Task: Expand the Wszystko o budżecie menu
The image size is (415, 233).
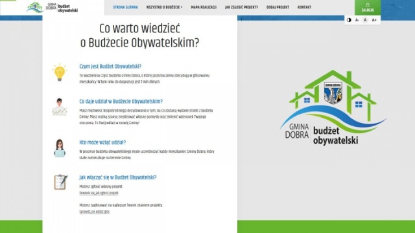Action: pyautogui.click(x=164, y=7)
